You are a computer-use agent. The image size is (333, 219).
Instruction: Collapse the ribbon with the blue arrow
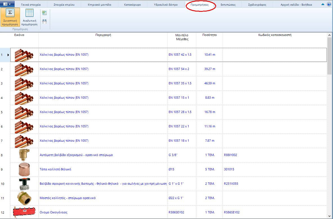323,4
